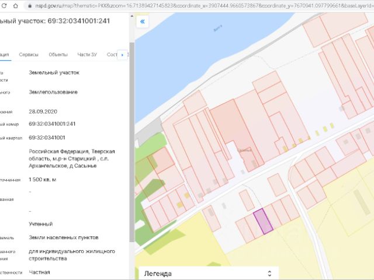Click the date 28.09.2020

click(x=43, y=111)
